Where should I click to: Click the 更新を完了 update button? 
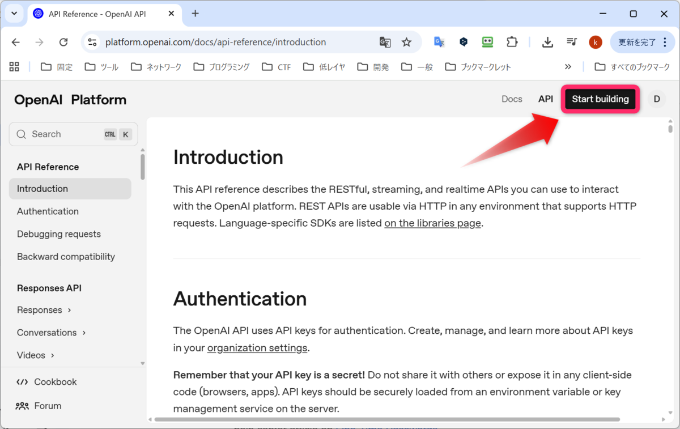[642, 42]
